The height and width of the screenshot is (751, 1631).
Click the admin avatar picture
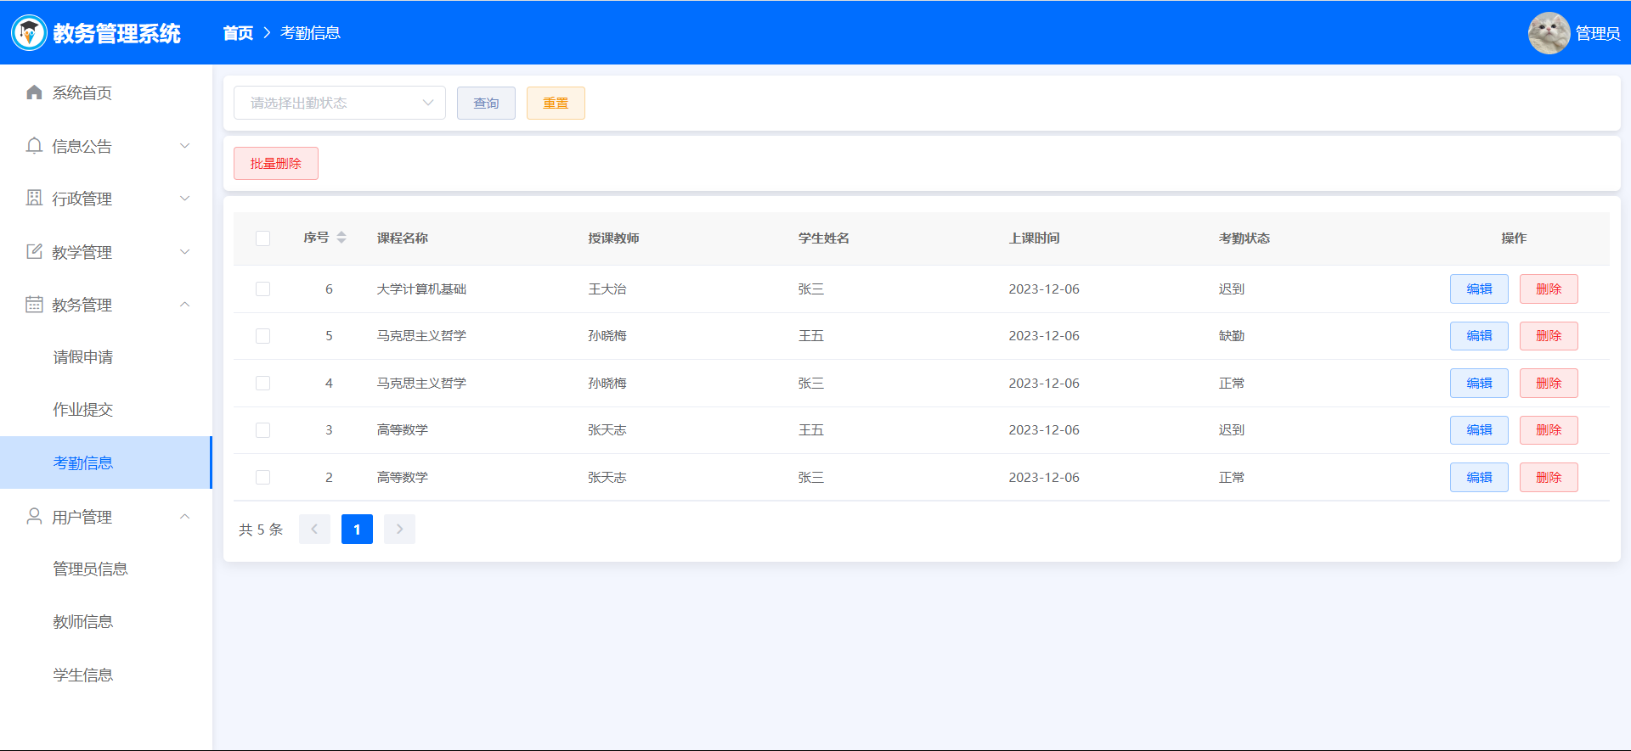[x=1549, y=33]
